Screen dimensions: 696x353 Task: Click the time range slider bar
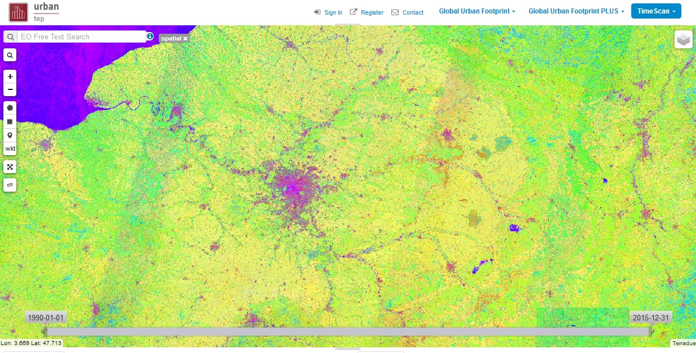[x=347, y=332]
